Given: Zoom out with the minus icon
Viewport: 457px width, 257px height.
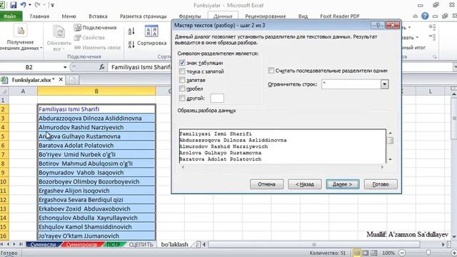Looking at the screenshot, I should point(402,253).
